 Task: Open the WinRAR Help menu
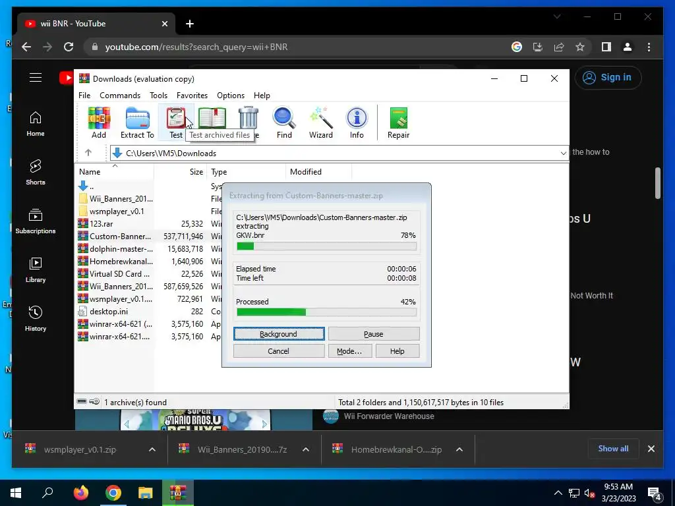point(262,96)
